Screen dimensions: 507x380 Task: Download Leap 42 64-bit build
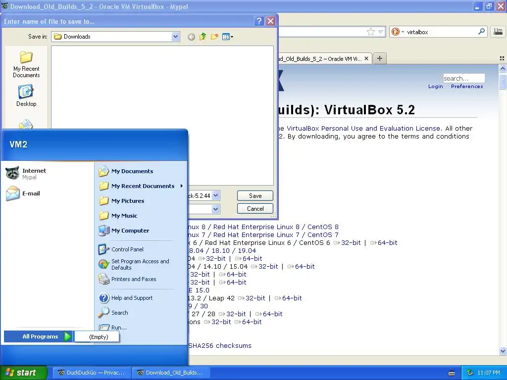pos(292,298)
